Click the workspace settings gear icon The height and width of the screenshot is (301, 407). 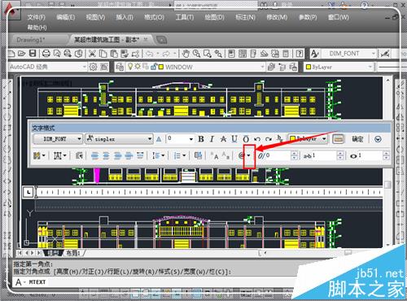(x=93, y=67)
